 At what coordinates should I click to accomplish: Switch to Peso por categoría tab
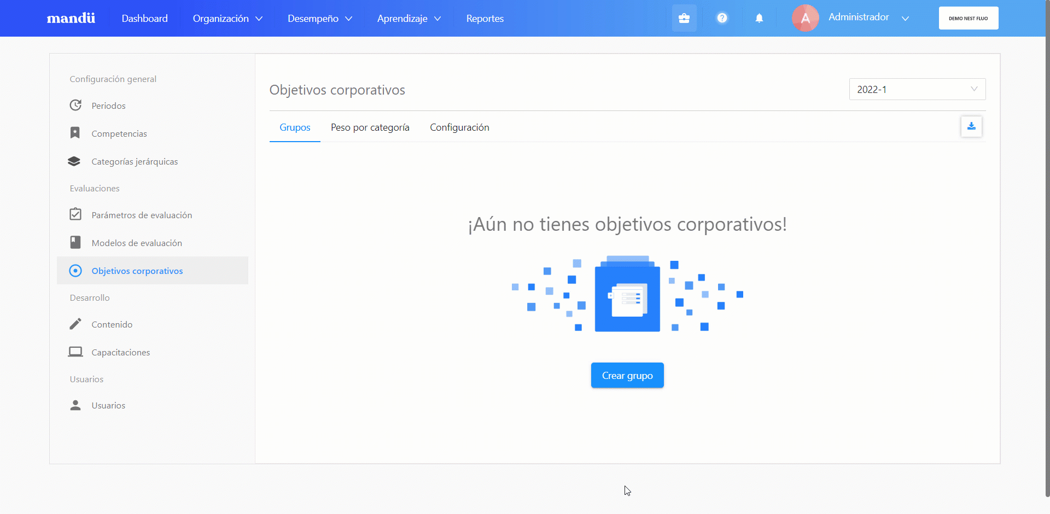370,127
